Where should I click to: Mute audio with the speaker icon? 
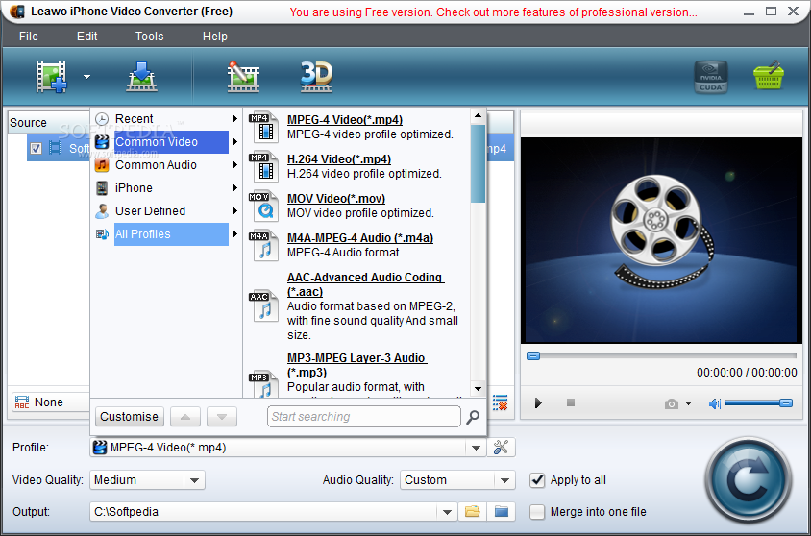click(715, 403)
